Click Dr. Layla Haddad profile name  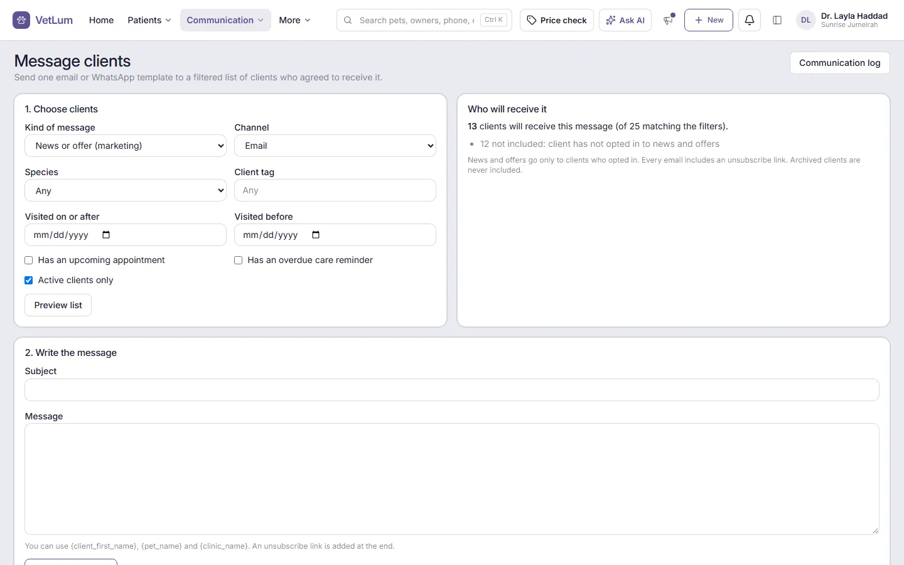click(854, 16)
